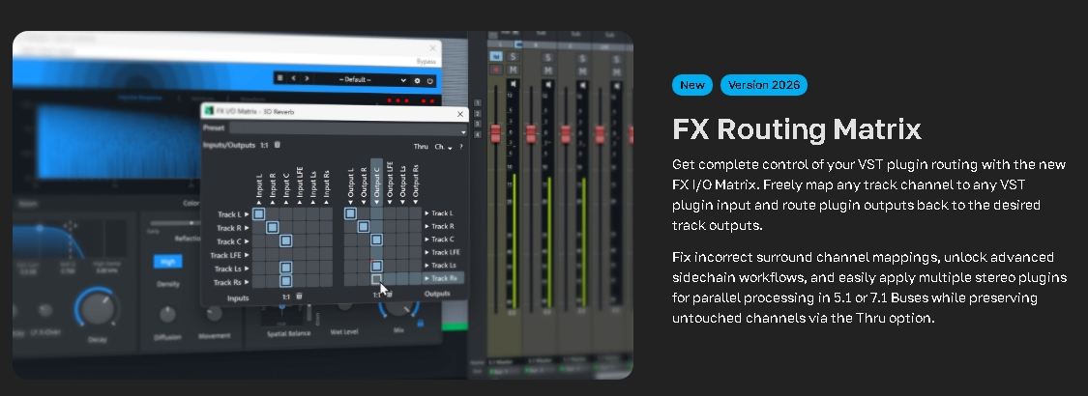
Task: Open the Preset dropdown in FX I/O Matrix
Action: click(x=347, y=128)
